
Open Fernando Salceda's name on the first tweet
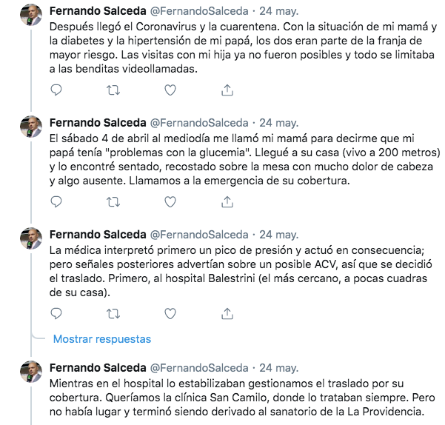[96, 12]
